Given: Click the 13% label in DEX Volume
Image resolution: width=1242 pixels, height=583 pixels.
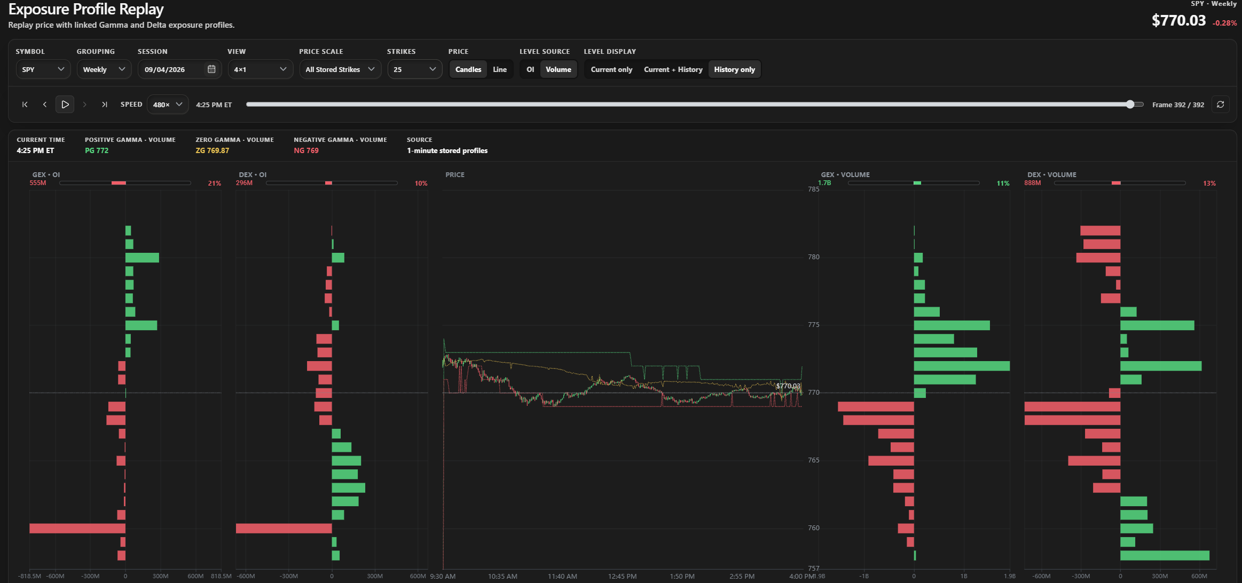Looking at the screenshot, I should 1209,183.
